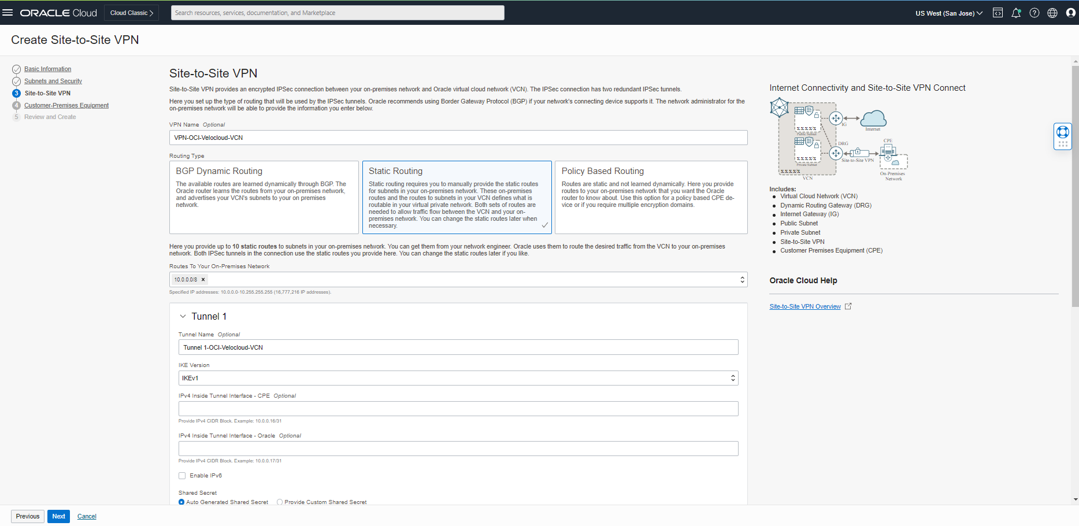Open the help question mark icon
The width and height of the screenshot is (1079, 526).
[x=1034, y=13]
